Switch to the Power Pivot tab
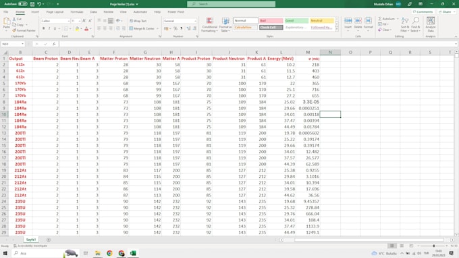The width and height of the screenshot is (459, 258). pyautogui.click(x=176, y=12)
